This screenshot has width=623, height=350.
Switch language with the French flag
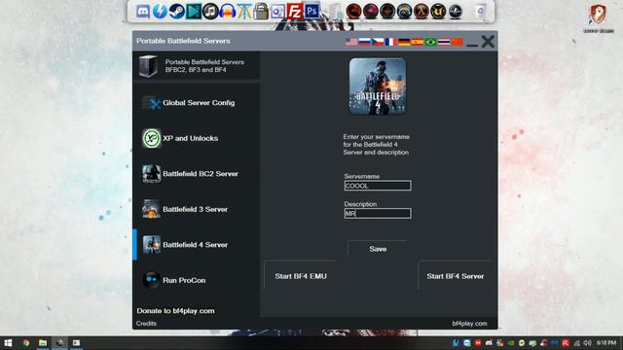coord(390,42)
